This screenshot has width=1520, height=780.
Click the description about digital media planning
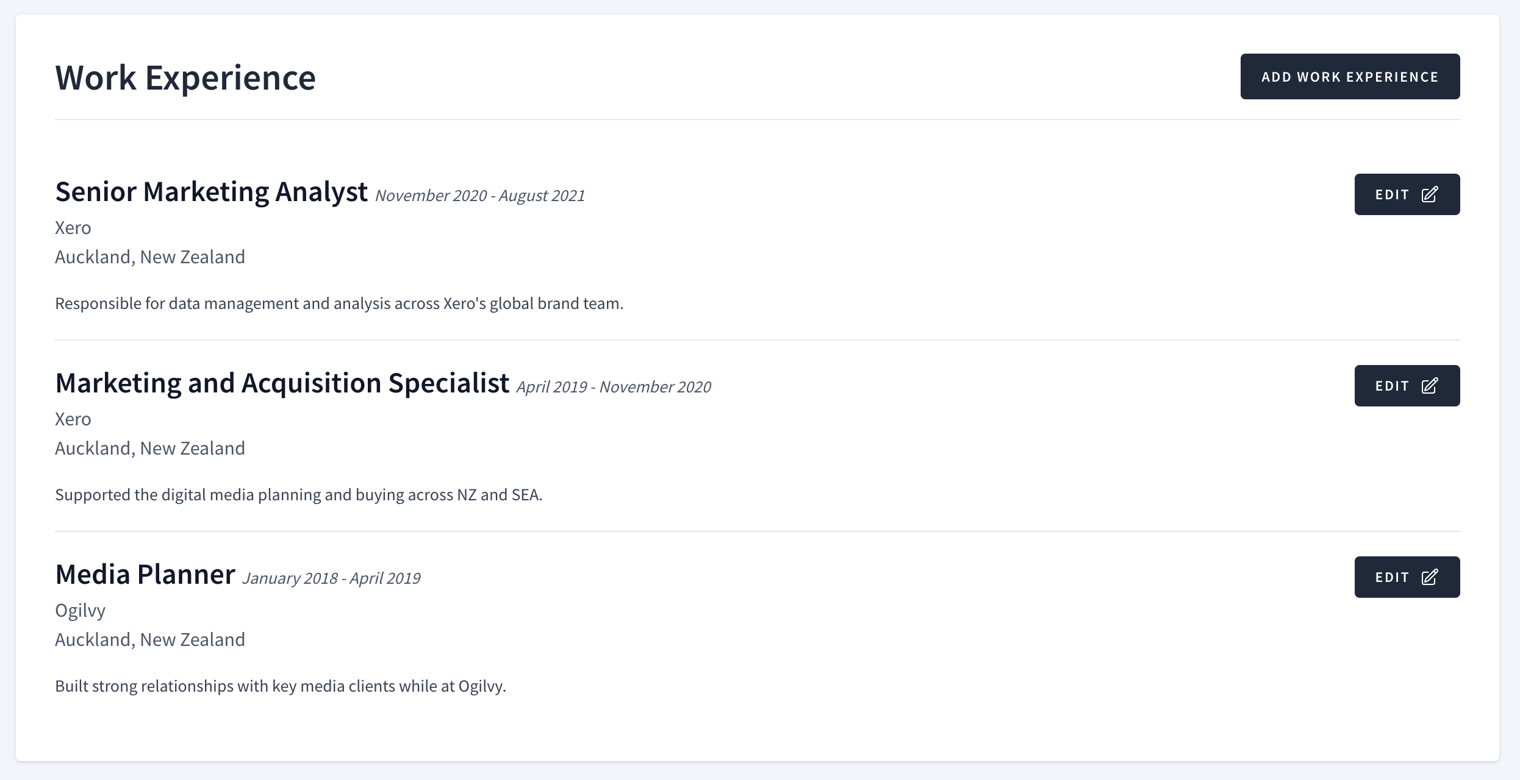point(299,495)
